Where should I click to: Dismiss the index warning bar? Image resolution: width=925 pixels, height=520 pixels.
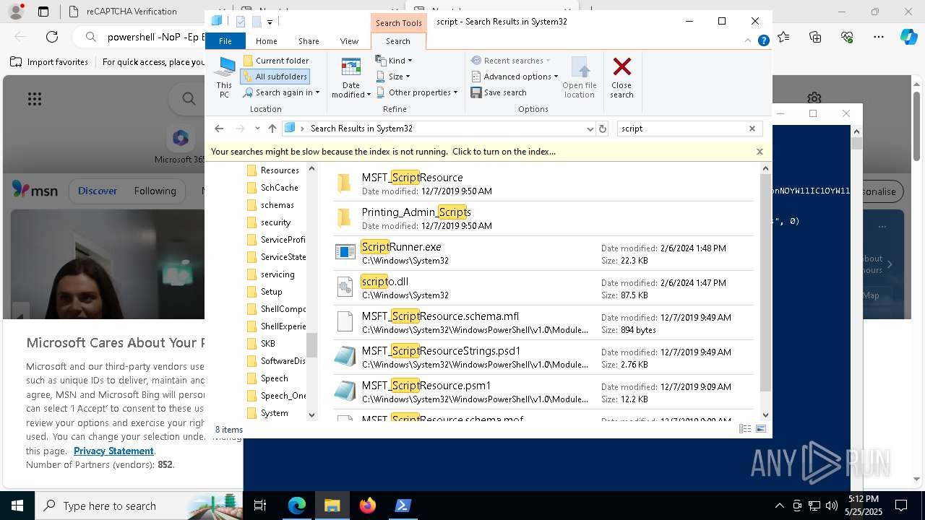tap(760, 152)
